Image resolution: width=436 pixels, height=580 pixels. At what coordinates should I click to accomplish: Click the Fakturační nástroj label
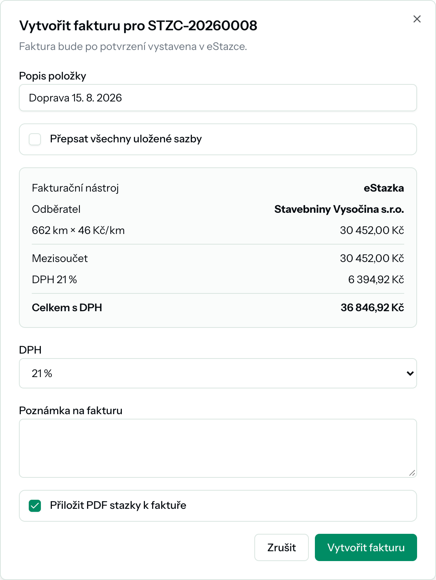[x=75, y=188]
